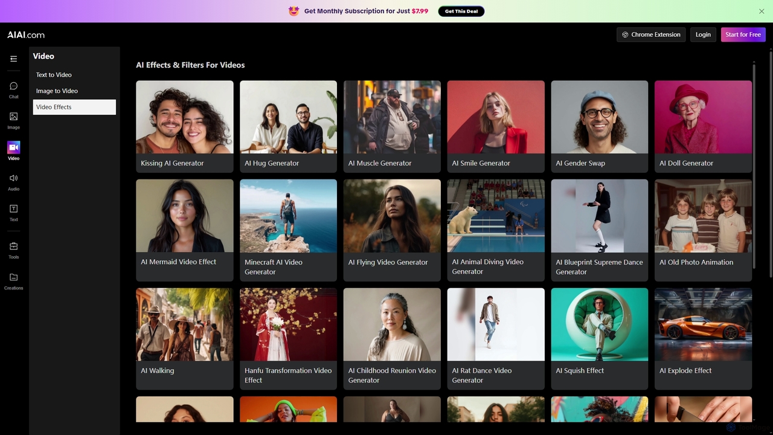Screen dimensions: 773x435
Task: Open the Chrome Extension button
Action: 651,34
